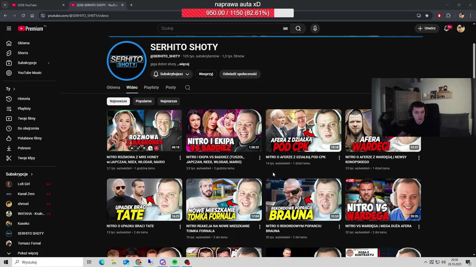Open File Explorer from the taskbar

[x=114, y=262]
